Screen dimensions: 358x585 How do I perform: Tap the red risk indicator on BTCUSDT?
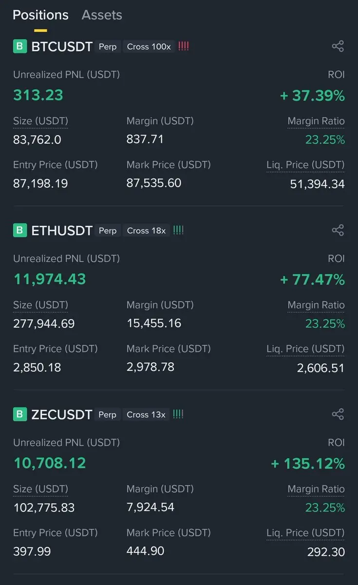pos(184,46)
